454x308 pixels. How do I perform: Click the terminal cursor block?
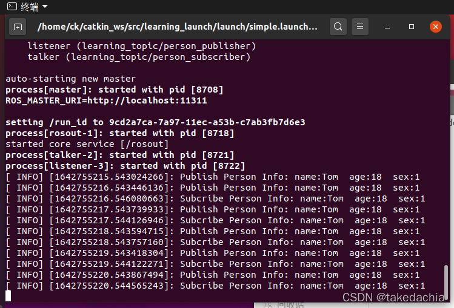tap(8, 296)
